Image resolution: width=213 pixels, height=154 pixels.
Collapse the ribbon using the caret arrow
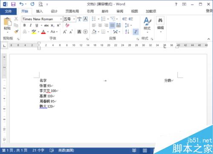click(x=209, y=39)
